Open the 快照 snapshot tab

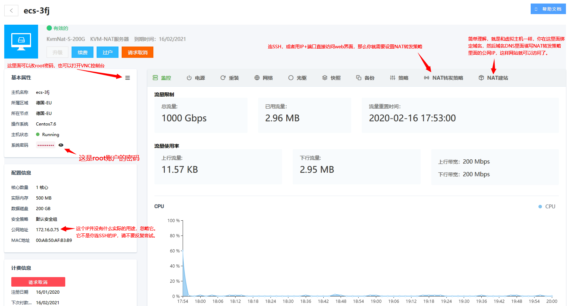tap(331, 78)
